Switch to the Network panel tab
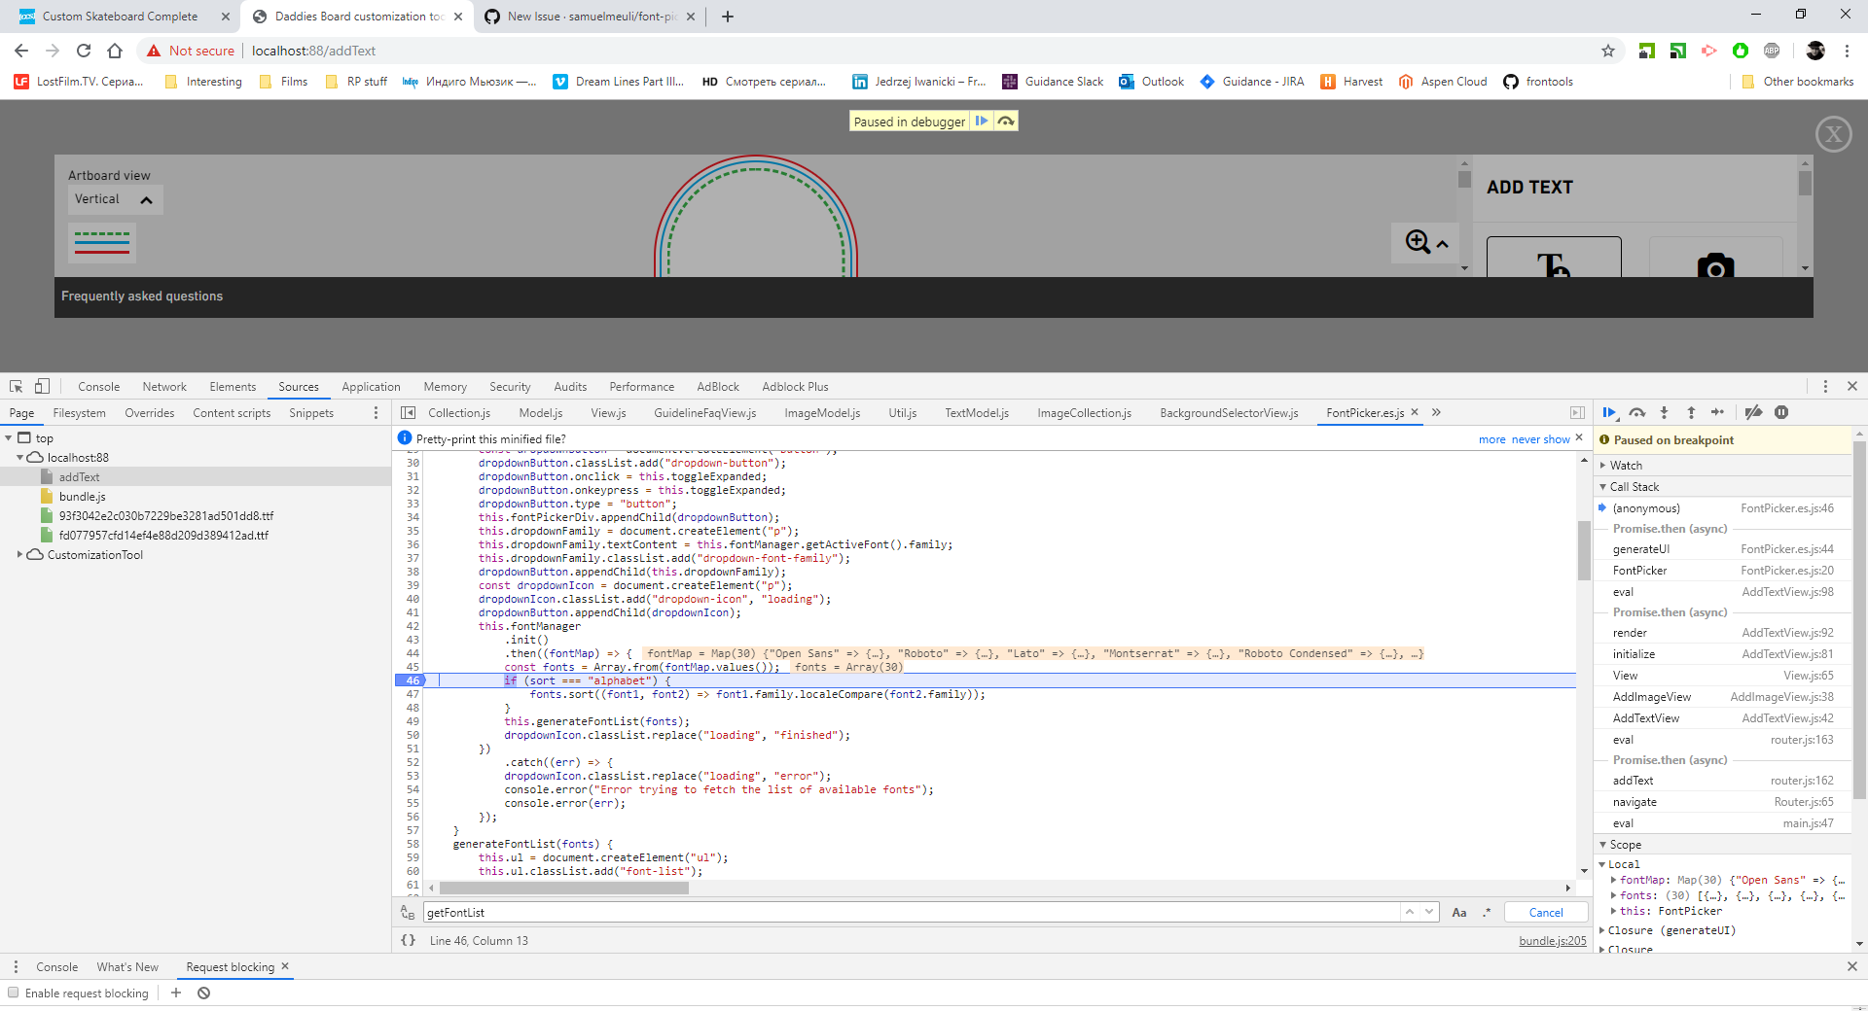The width and height of the screenshot is (1868, 1011). 164,386
